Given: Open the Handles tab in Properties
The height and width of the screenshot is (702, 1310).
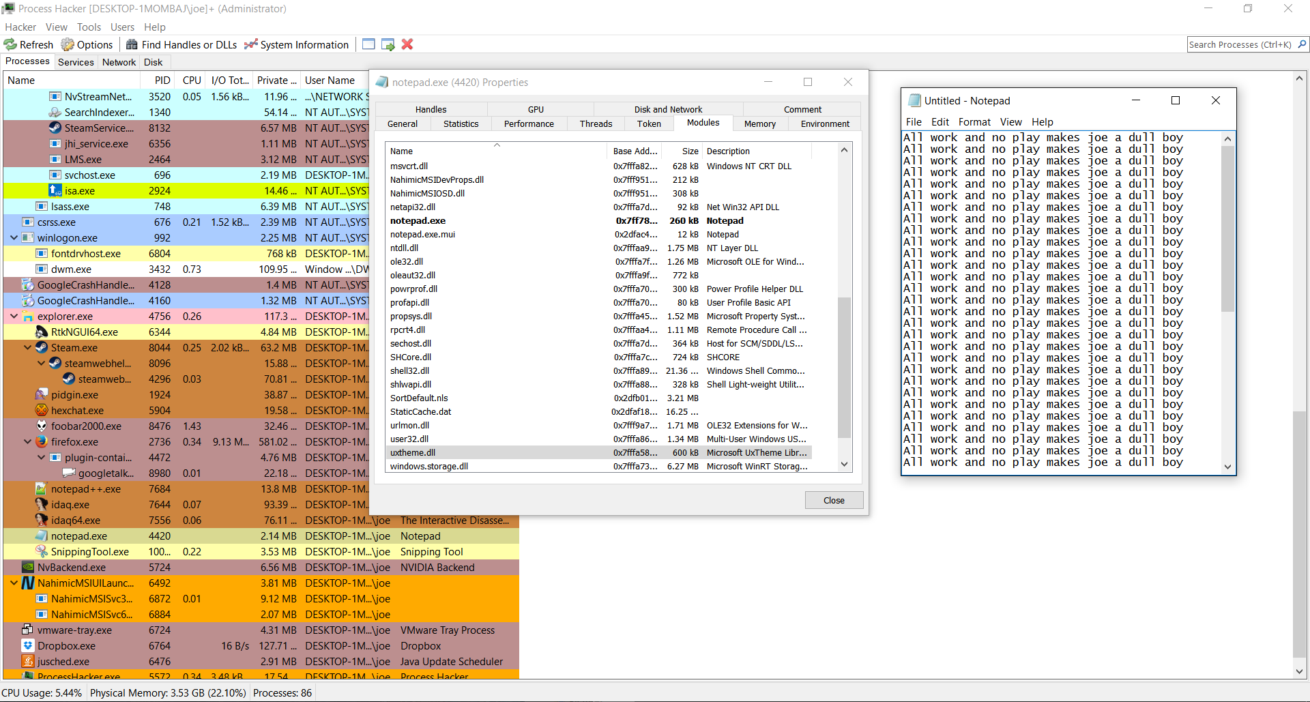Looking at the screenshot, I should 431,109.
